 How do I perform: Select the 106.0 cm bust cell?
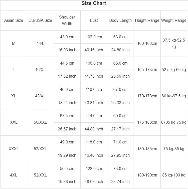pos(94,63)
